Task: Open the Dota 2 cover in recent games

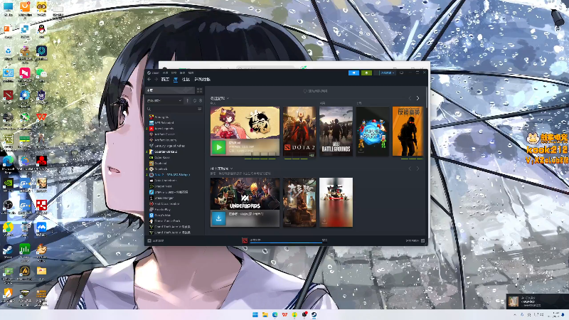Action: [x=299, y=132]
